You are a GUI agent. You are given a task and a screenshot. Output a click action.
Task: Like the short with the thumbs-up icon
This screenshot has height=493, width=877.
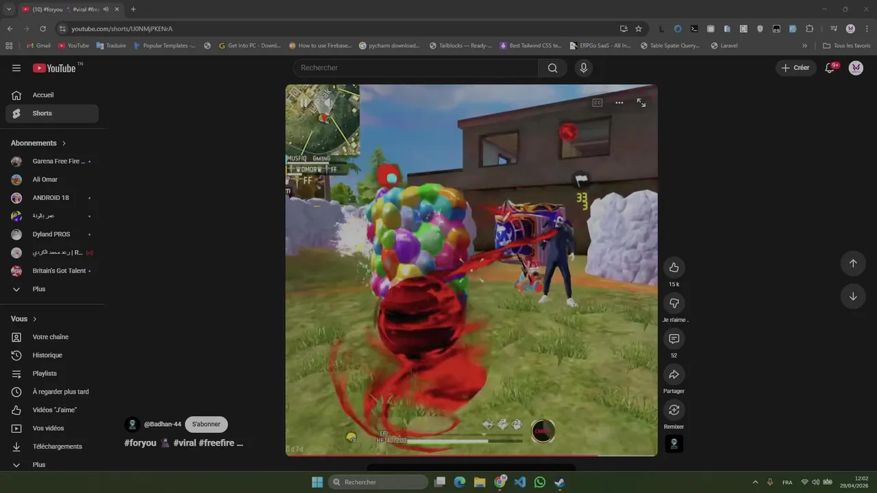(674, 268)
